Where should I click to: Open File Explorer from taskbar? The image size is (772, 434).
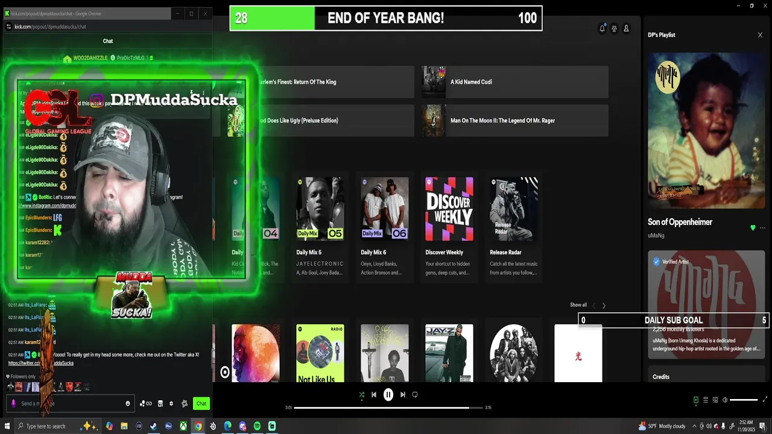(x=124, y=426)
